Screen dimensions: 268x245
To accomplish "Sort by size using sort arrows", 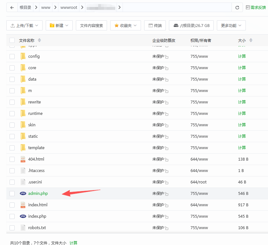I will (x=251, y=40).
